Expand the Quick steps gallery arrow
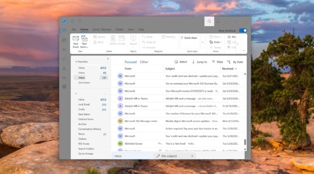The image size is (314, 174). point(203,42)
